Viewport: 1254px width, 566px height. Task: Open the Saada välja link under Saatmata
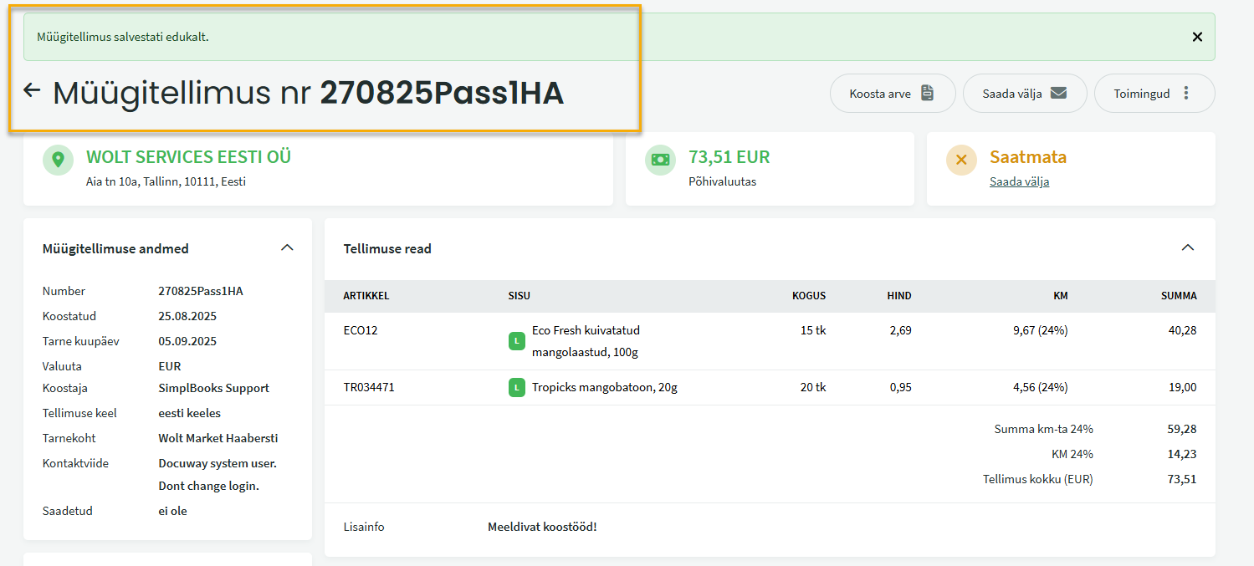point(1019,181)
